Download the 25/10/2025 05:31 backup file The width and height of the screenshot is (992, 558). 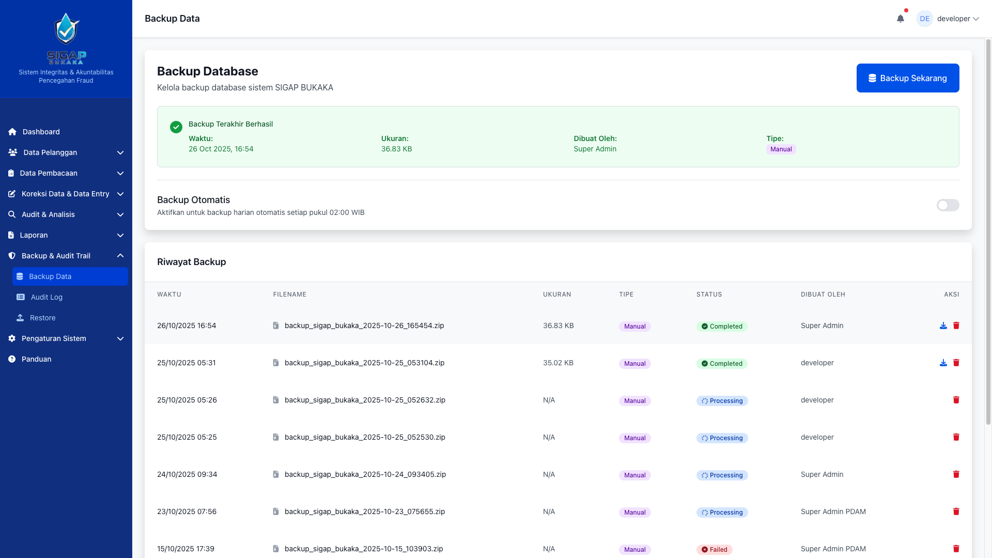coord(943,363)
